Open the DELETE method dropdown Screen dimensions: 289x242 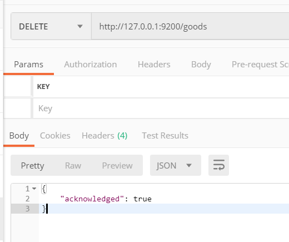point(51,26)
